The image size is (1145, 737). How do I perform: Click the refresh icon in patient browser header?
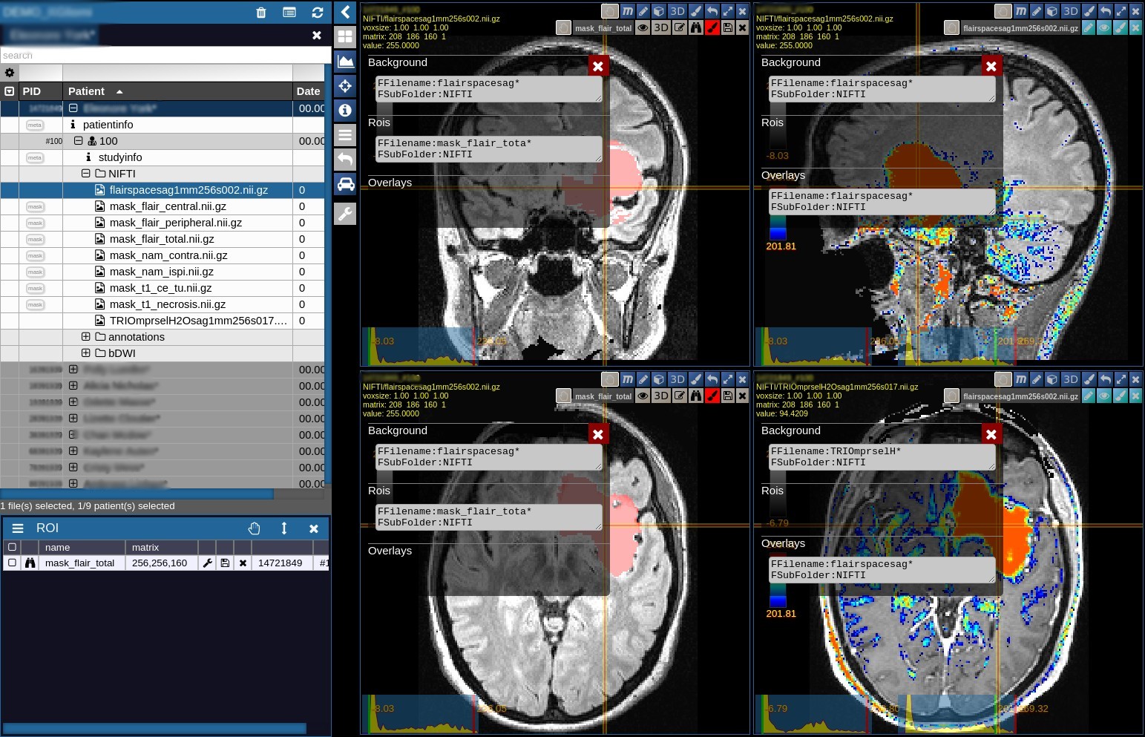tap(318, 13)
